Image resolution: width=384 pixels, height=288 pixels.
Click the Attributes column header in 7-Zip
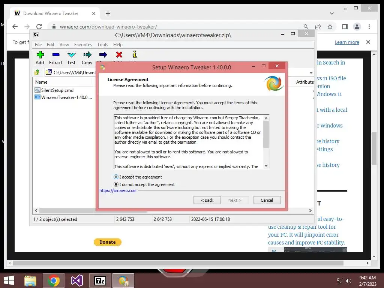point(305,82)
